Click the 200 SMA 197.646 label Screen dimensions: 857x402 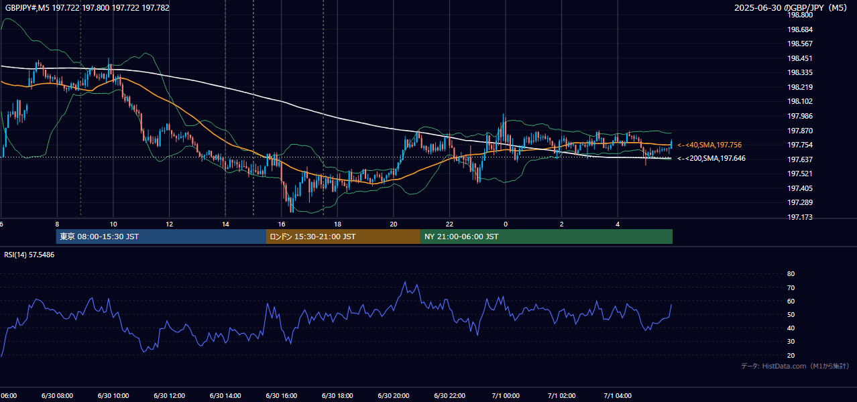[x=711, y=159]
